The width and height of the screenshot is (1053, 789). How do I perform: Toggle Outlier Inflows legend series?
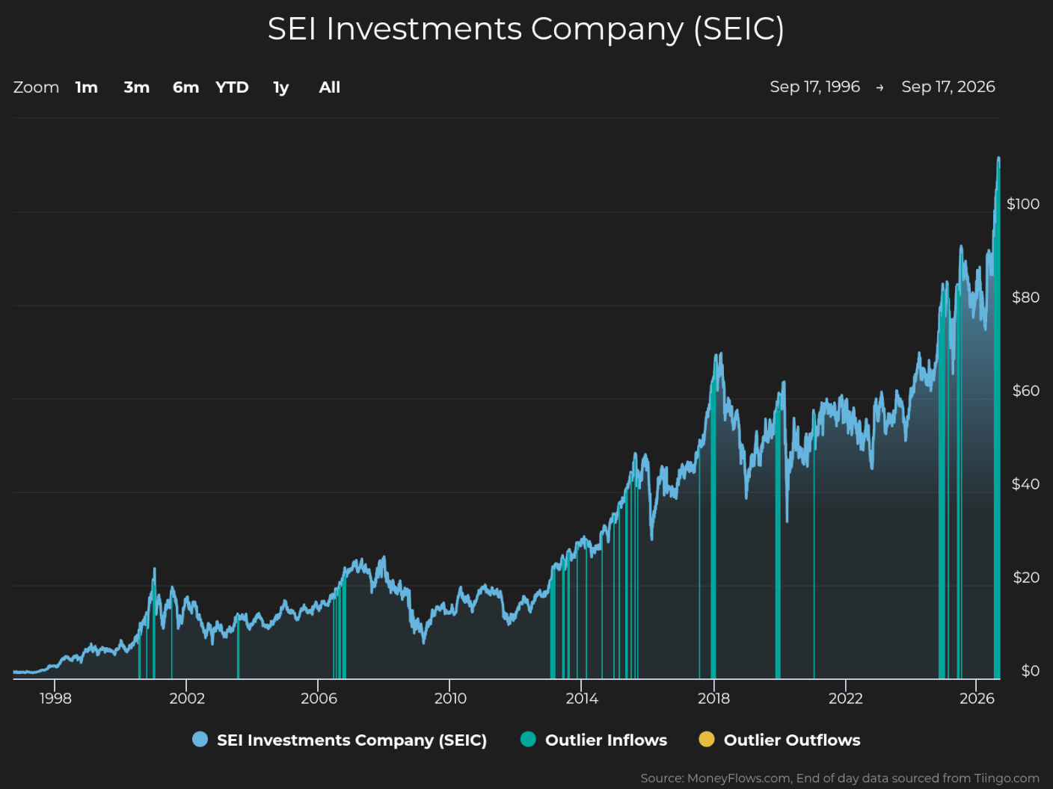point(594,740)
